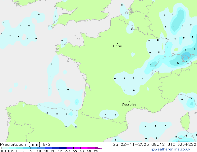Screen dimensions: 197x152
Task: Pick the 0.1–0.5 mm palest legend swatch
Action: coord(5,148)
